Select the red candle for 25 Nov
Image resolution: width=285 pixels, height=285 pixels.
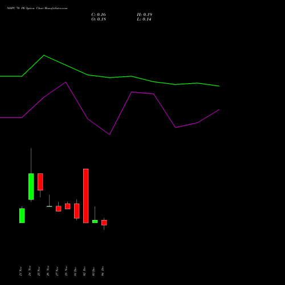[x=40, y=182]
